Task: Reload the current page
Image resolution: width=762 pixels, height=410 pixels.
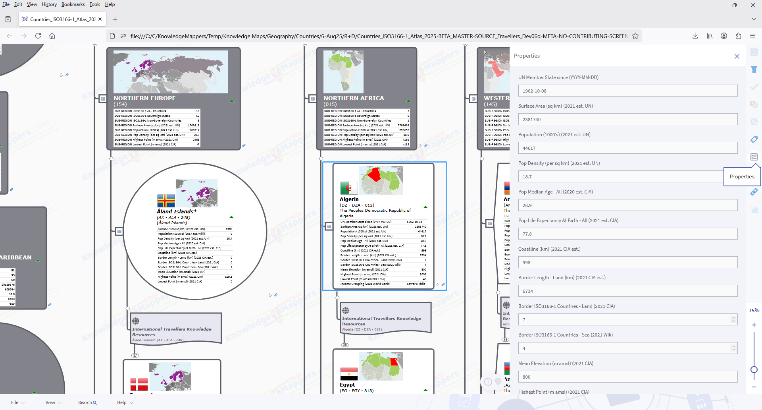Action: (38, 36)
